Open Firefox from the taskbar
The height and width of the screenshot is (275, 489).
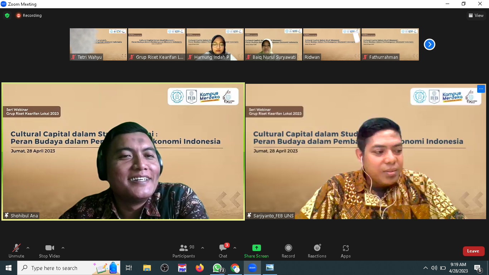(x=200, y=268)
